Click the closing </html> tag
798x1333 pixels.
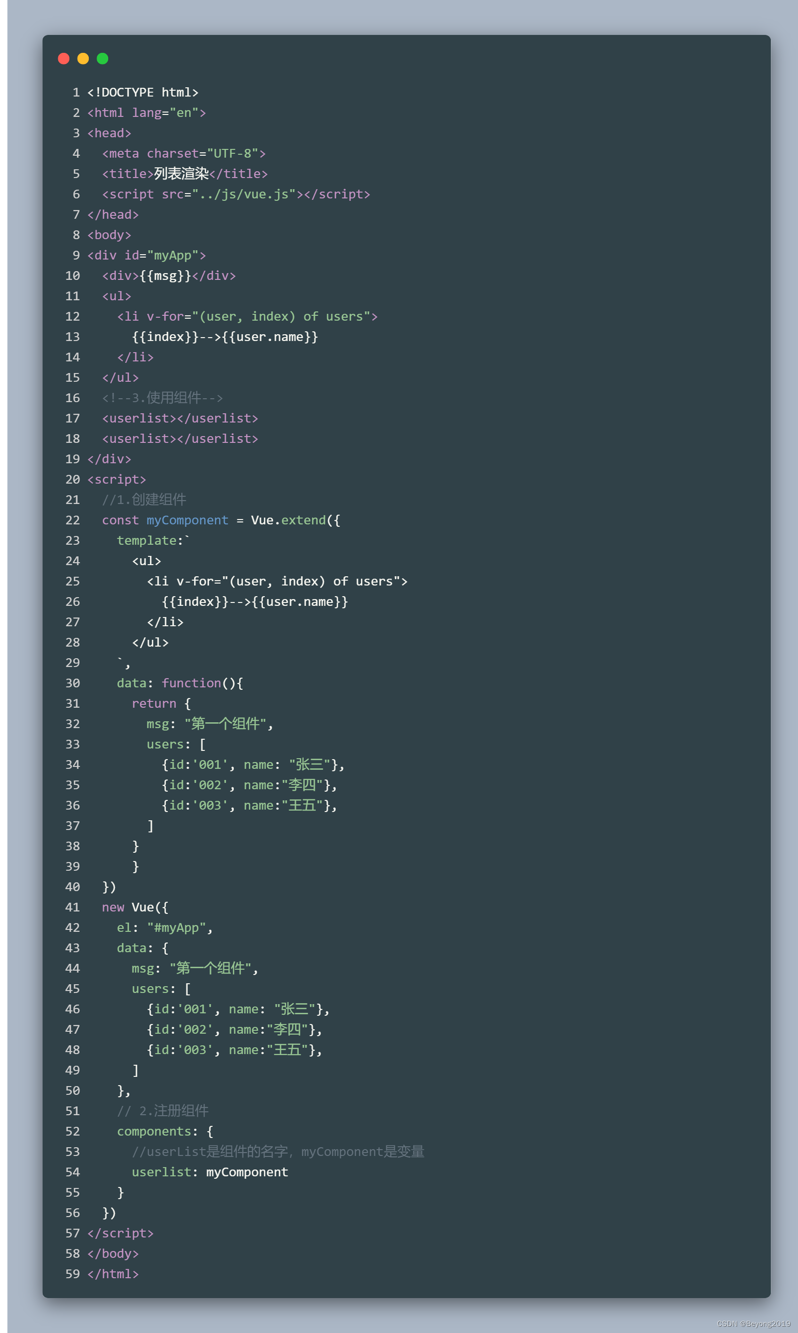click(x=113, y=1274)
